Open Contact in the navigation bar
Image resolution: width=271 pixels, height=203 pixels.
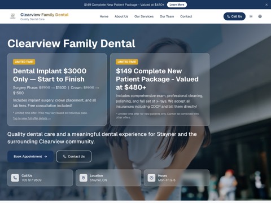(186, 16)
